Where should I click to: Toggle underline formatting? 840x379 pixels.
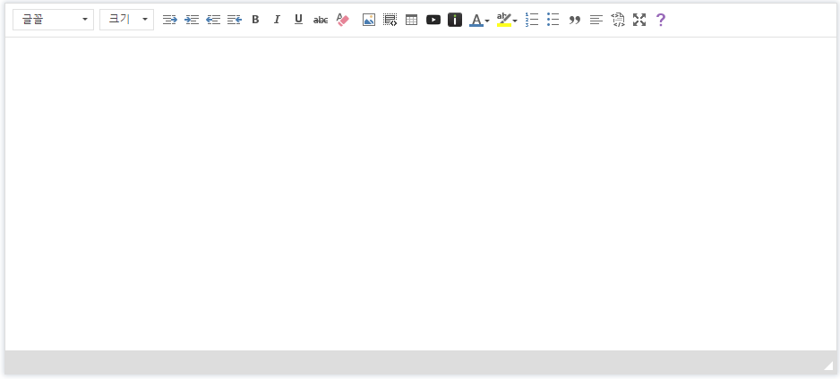pos(298,20)
